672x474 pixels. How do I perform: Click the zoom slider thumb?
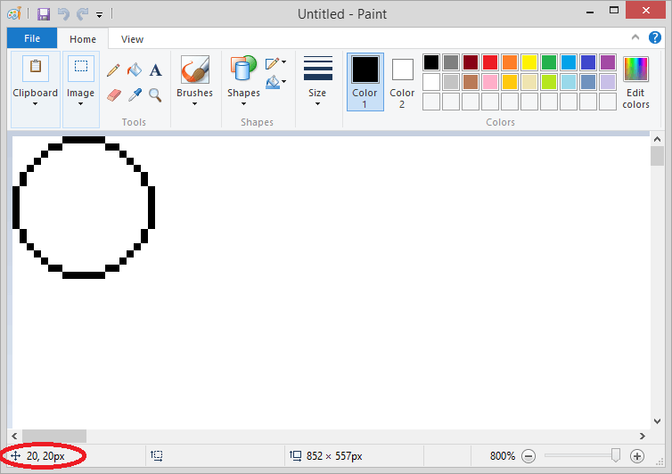pyautogui.click(x=616, y=455)
